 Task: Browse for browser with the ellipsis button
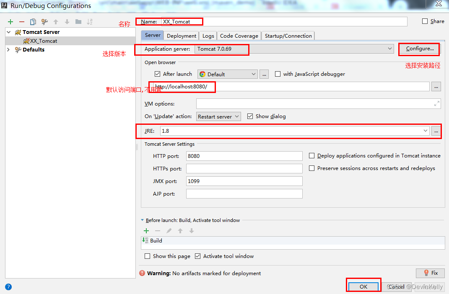264,75
